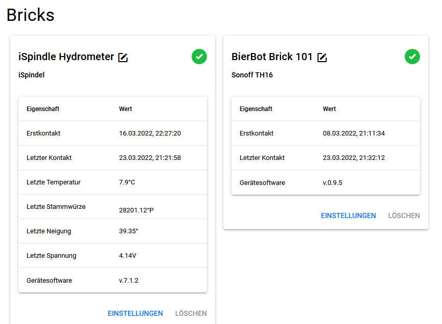Click Letzter Kontakt label in BierBot Brick 101 table

click(262, 157)
